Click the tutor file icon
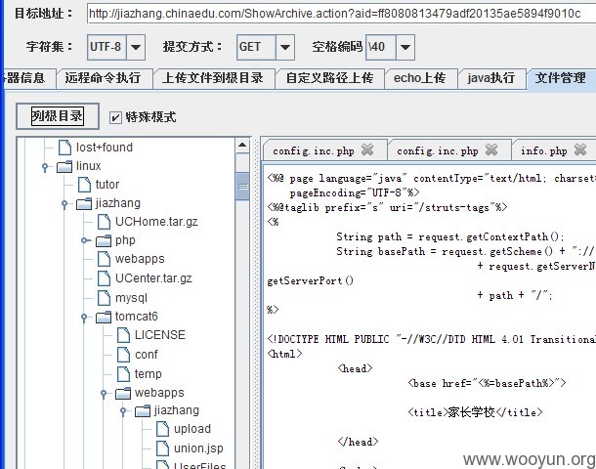596x469 pixels. 84,185
